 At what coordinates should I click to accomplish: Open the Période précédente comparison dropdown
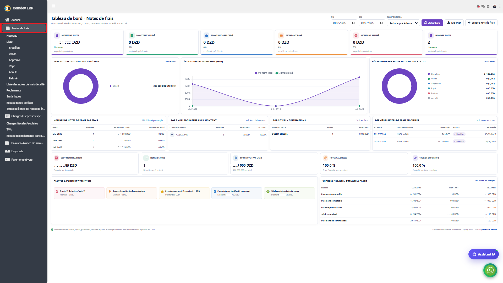click(403, 23)
